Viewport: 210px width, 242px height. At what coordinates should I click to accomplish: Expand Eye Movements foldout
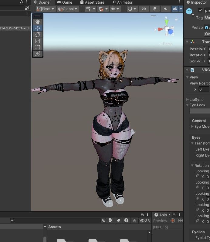tap(192, 126)
